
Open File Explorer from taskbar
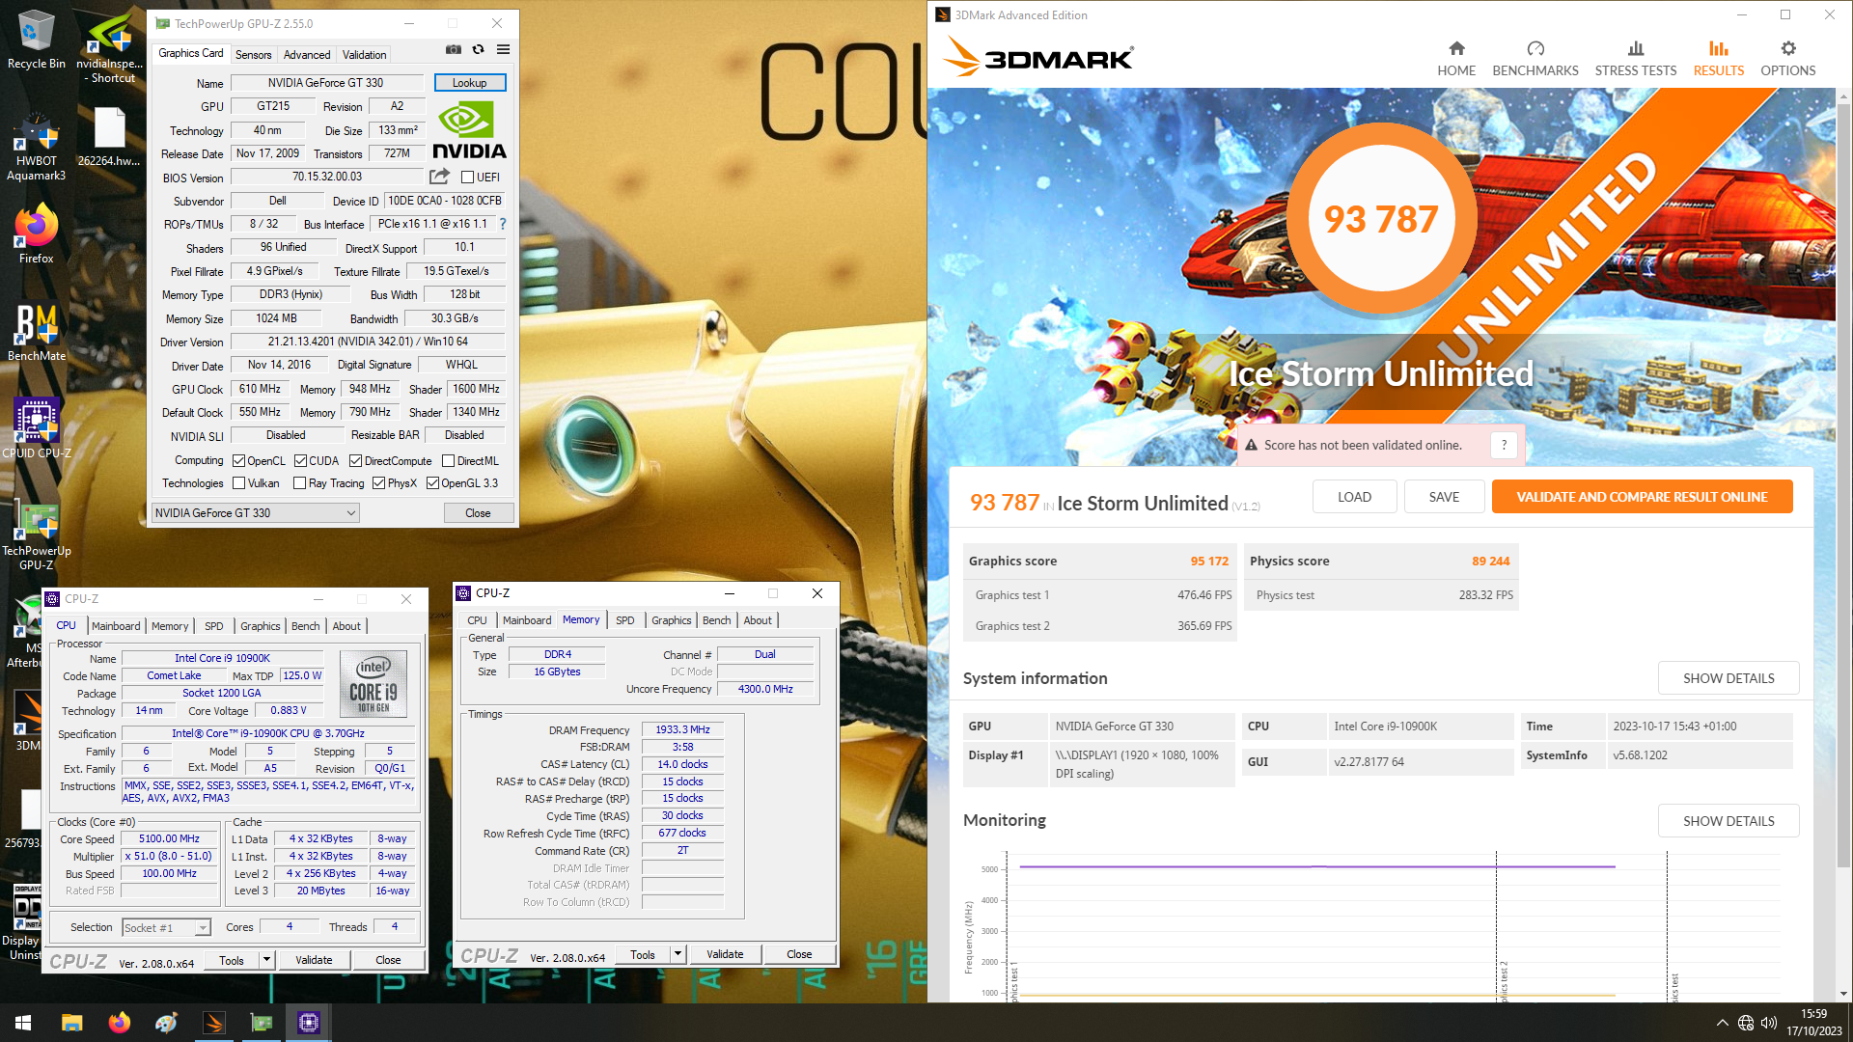tap(72, 1023)
